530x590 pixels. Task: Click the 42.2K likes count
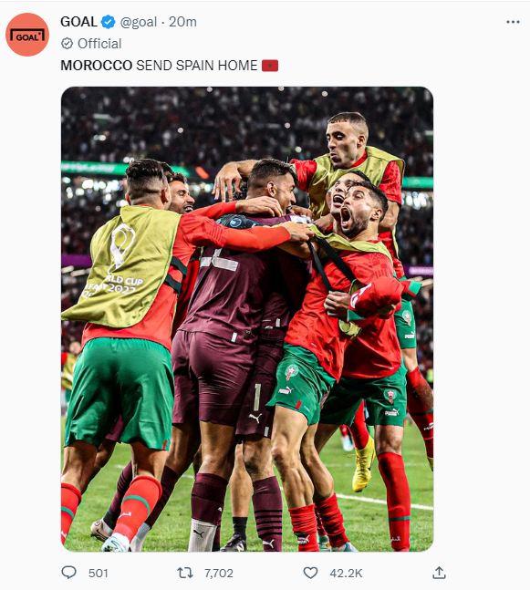pos(346,573)
